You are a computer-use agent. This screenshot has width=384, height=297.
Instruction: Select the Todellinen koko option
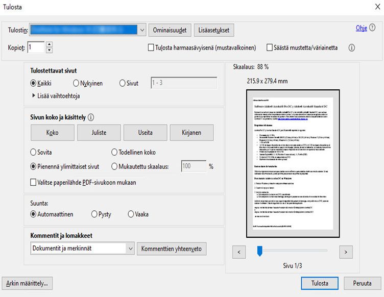tap(114, 152)
